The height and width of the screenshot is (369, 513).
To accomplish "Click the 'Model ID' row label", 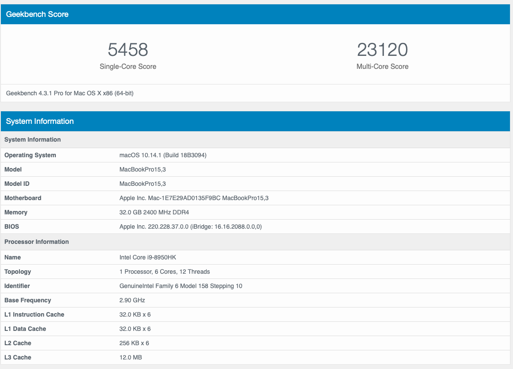I will click(x=17, y=184).
